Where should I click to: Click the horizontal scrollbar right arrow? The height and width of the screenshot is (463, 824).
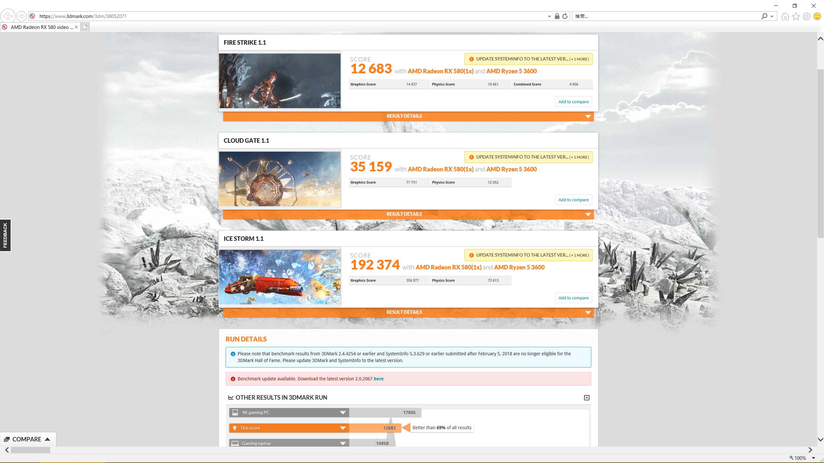point(810,450)
